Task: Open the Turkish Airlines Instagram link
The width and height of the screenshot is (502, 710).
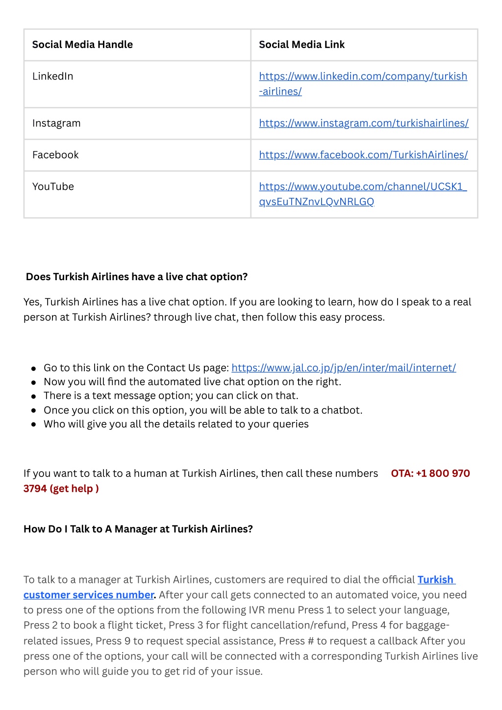Action: coord(364,123)
